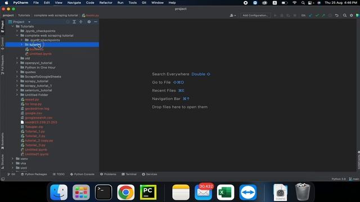The width and height of the screenshot is (360, 202).
Task: Click the tool window quick-access corner icon
Action: pos(3,179)
